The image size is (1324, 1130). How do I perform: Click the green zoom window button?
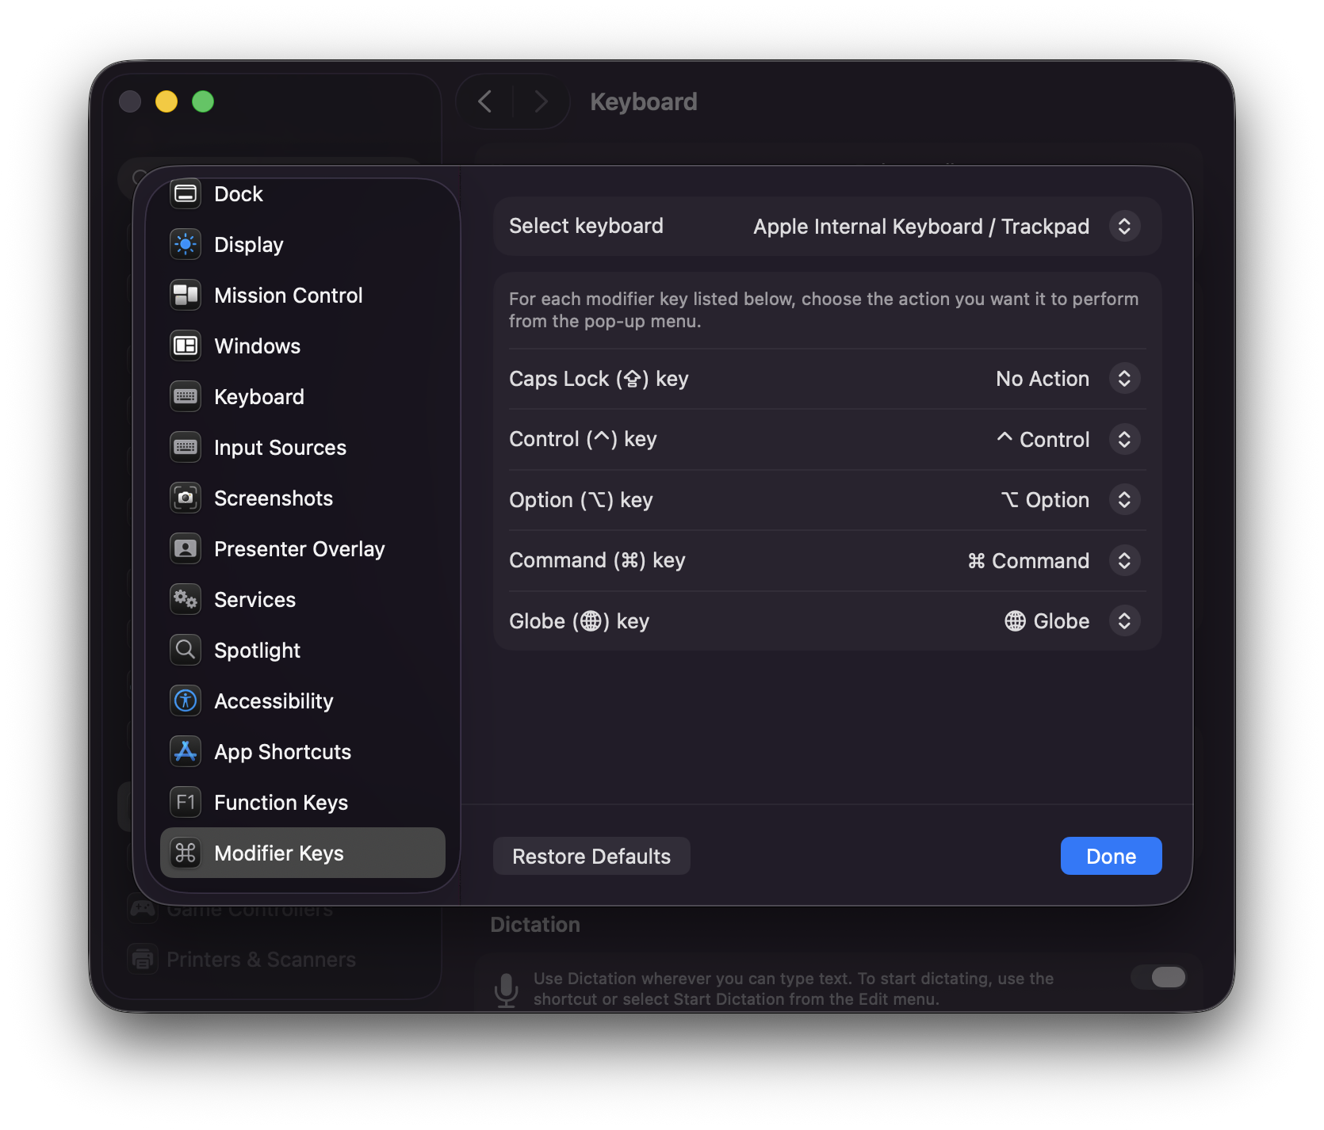point(203,101)
